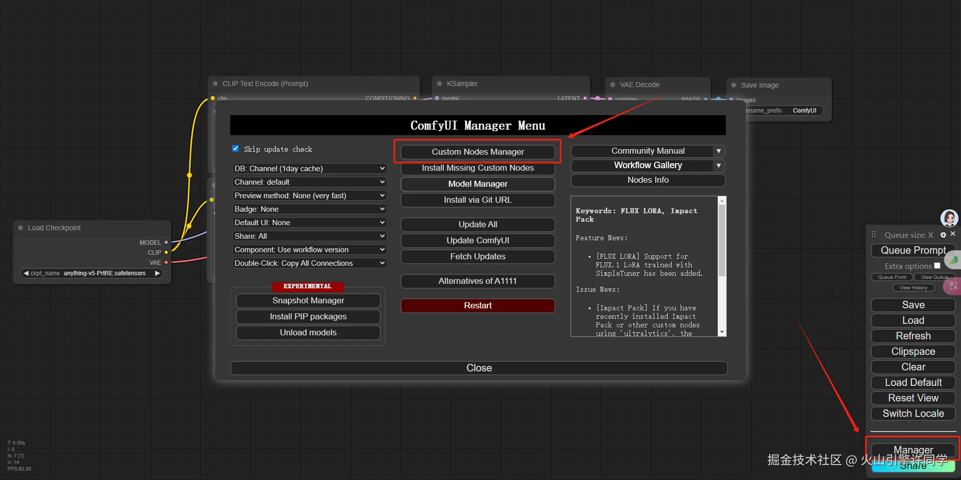The width and height of the screenshot is (961, 480).
Task: Click the MODEL output socket
Action: [x=166, y=242]
